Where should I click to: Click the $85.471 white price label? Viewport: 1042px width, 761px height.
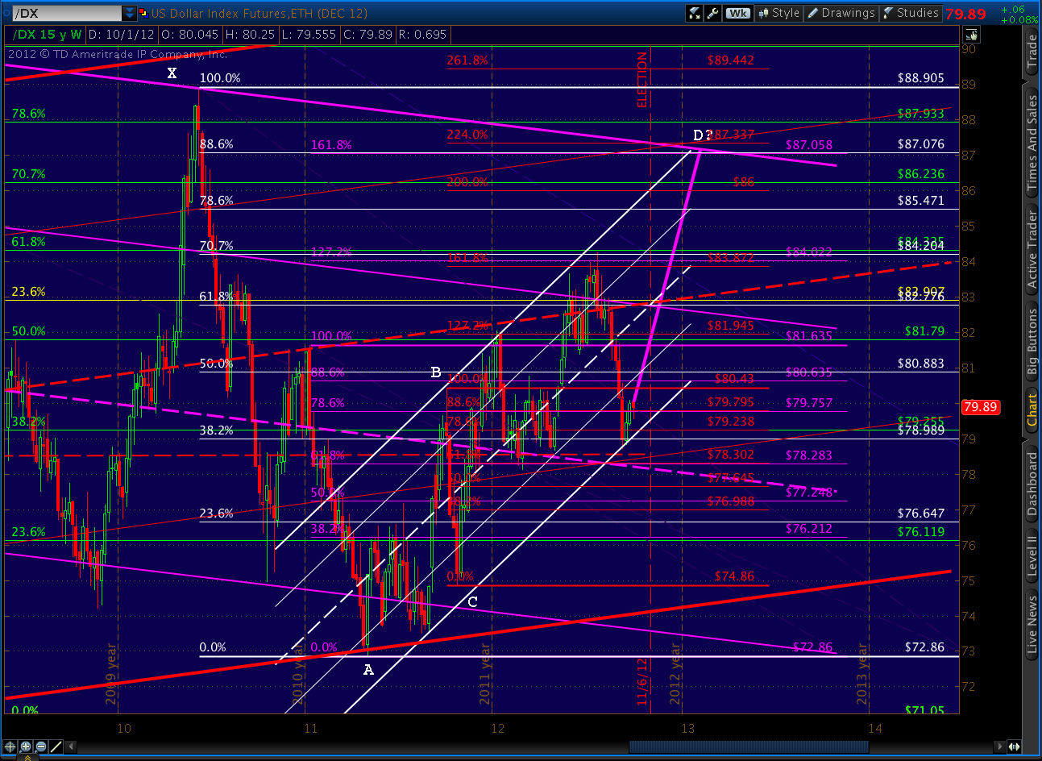click(921, 201)
